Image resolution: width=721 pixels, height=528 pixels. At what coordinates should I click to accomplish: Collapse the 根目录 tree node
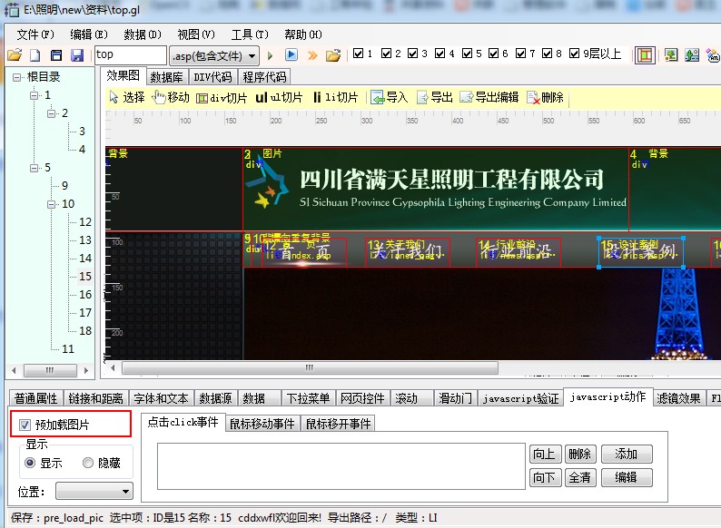pos(17,77)
